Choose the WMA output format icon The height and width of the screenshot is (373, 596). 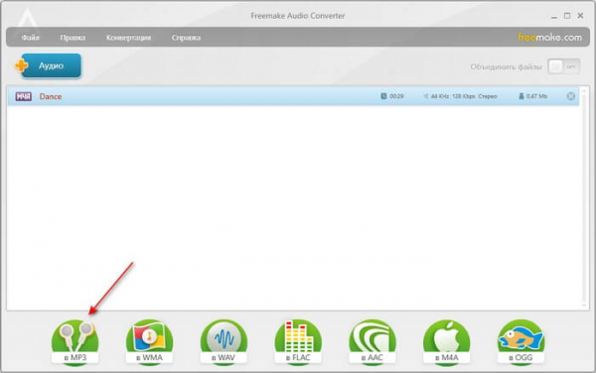coord(149,342)
